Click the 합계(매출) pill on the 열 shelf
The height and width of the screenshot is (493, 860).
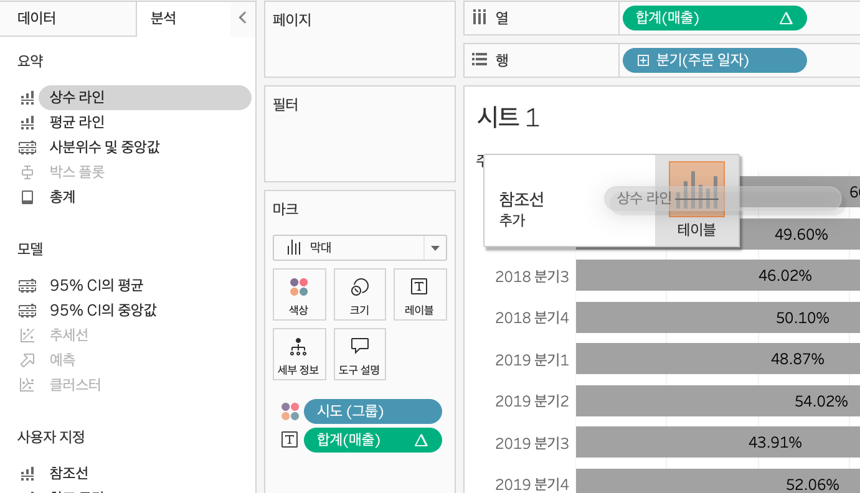click(714, 19)
